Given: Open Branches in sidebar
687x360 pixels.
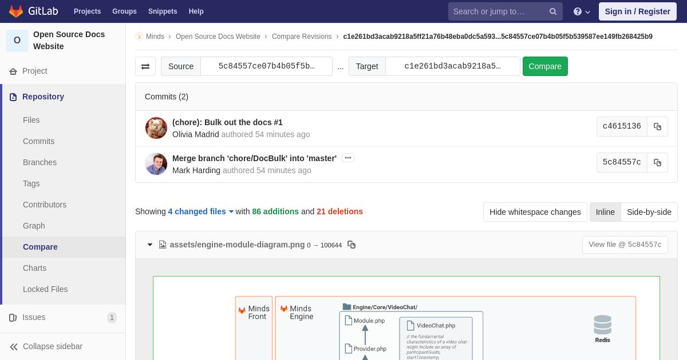Looking at the screenshot, I should 40,162.
